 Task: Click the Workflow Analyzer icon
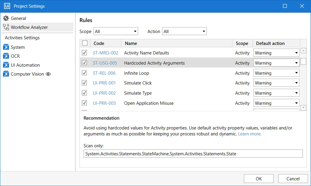[6, 27]
